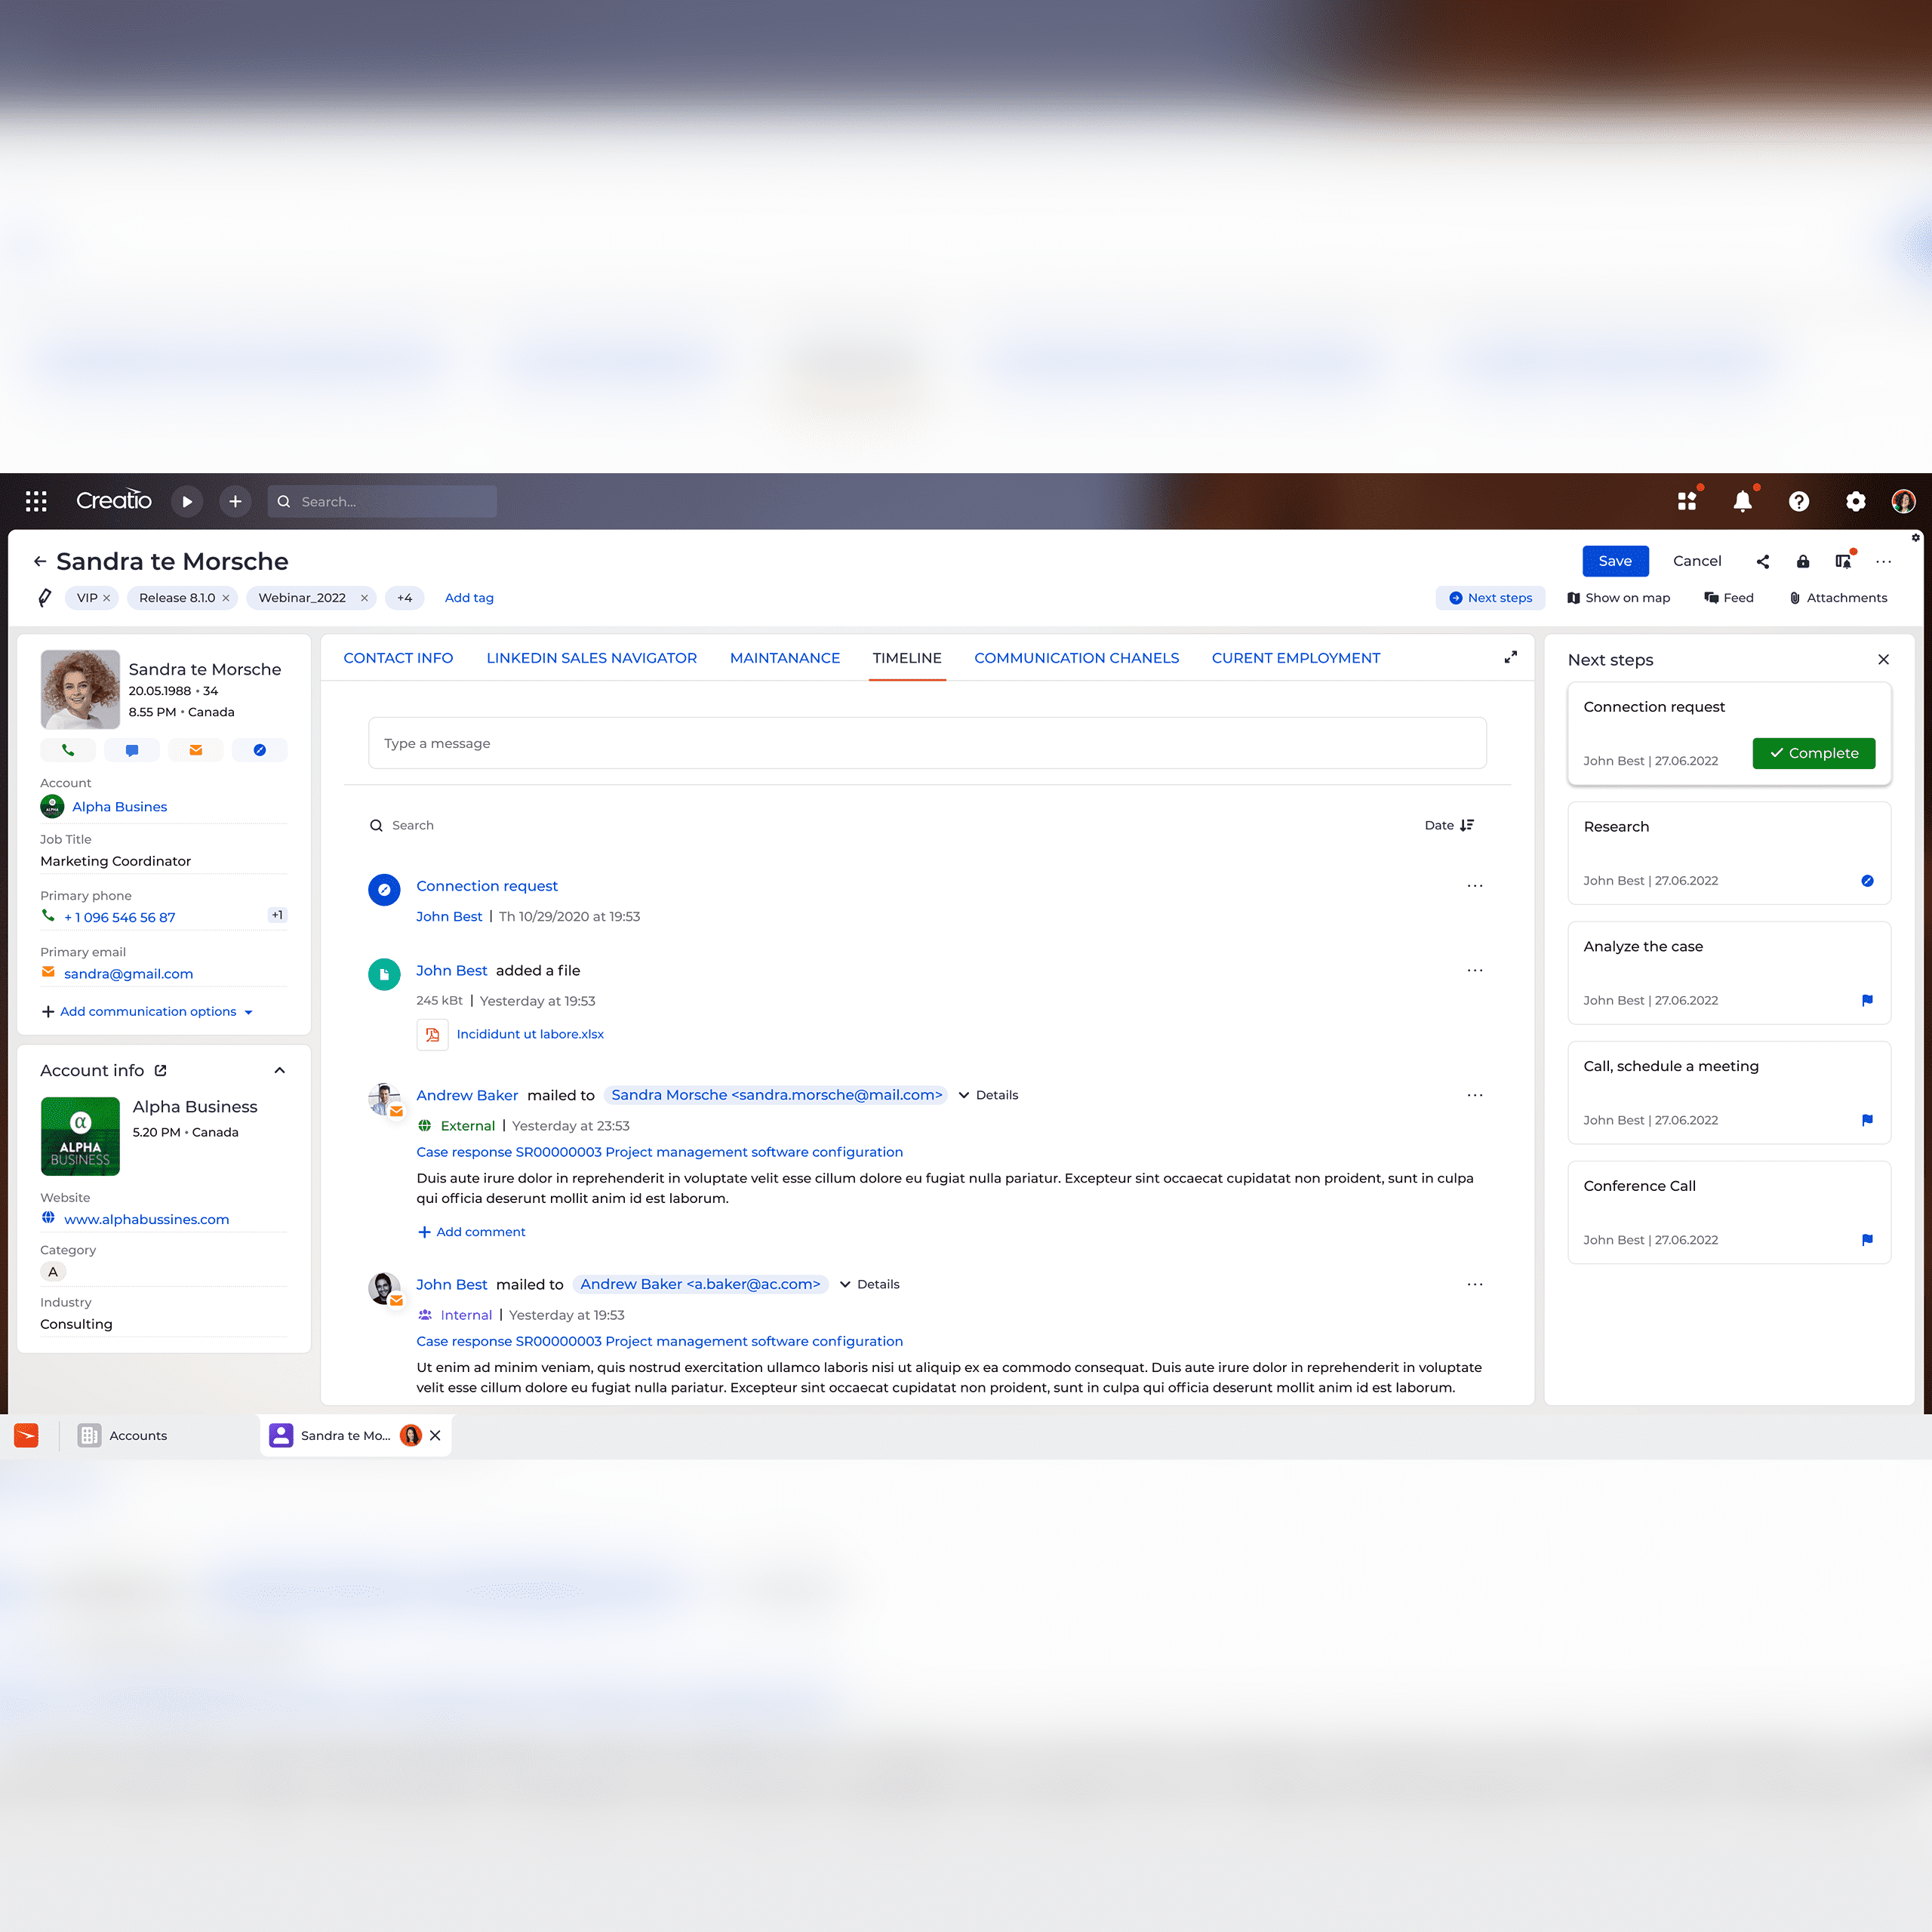This screenshot has width=1932, height=1932.
Task: Switch to the CONTACT INFO tab
Action: (x=398, y=658)
